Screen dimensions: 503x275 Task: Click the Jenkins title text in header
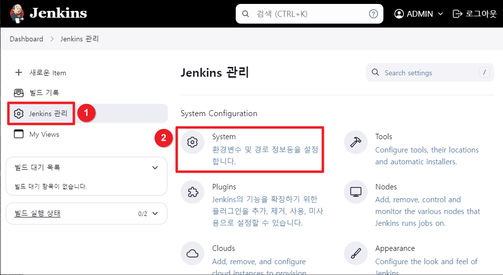click(58, 13)
